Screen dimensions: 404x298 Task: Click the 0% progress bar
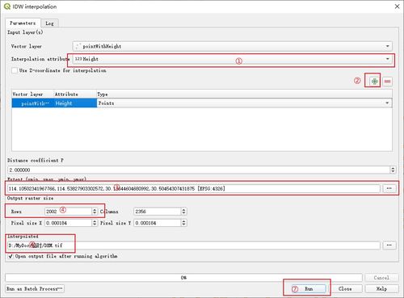click(x=183, y=278)
